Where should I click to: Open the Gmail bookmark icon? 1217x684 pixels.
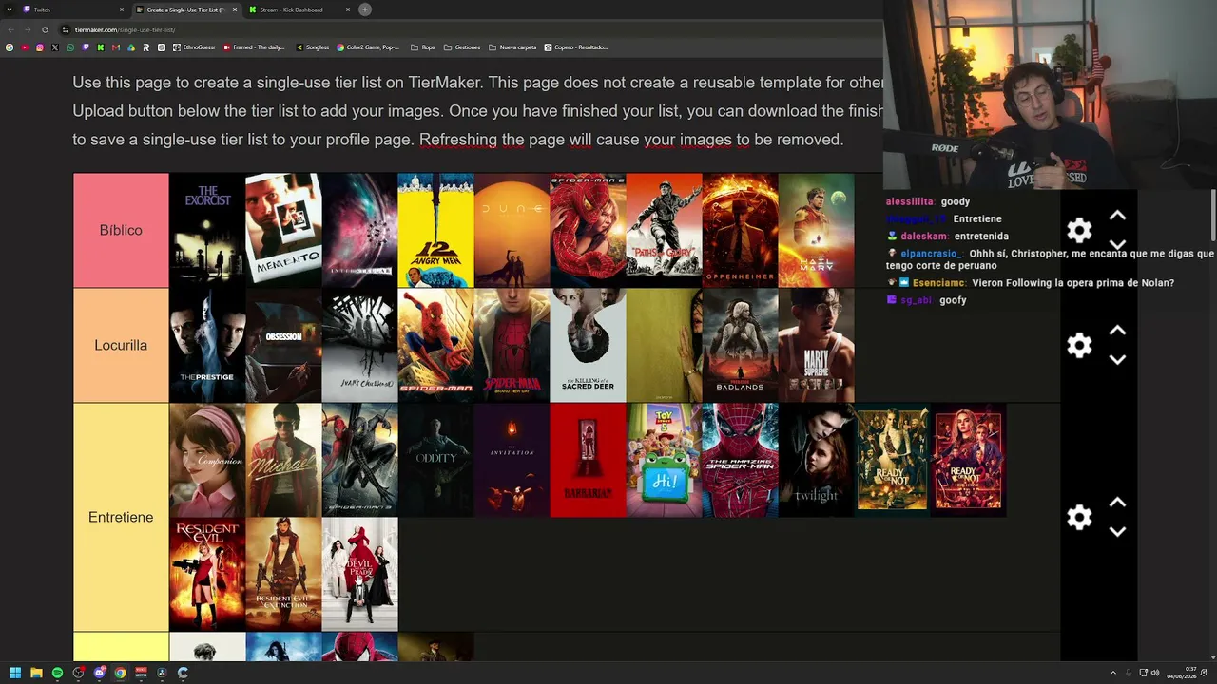(x=116, y=47)
